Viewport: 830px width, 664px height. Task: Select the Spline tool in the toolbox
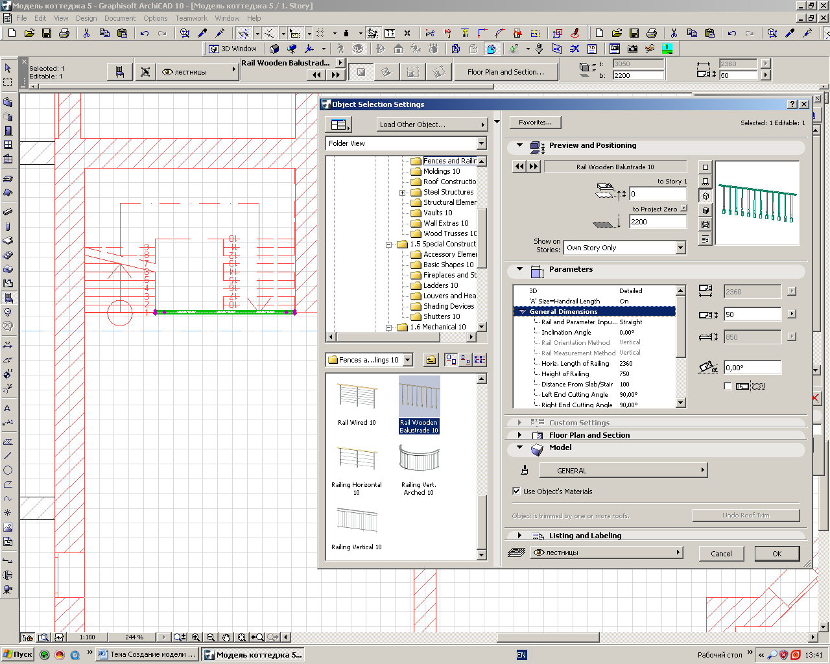(x=8, y=499)
